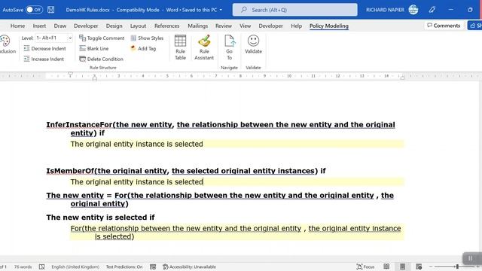This screenshot has height=271, width=482.
Task: Click Decrease Indent
Action: click(44, 48)
